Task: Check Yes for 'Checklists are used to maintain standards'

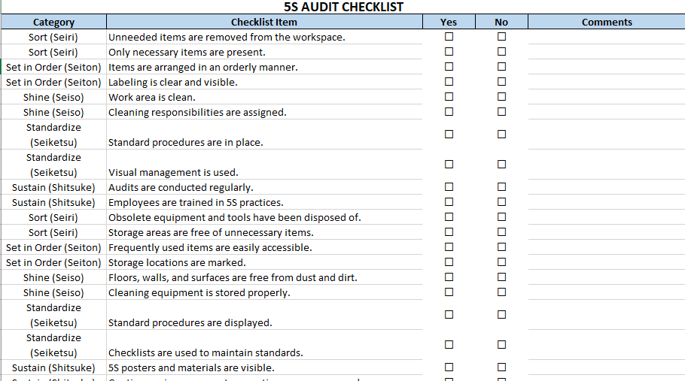Action: [x=449, y=344]
